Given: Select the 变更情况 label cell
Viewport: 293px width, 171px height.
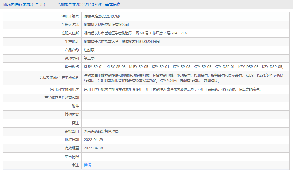Looking at the screenshot, I should pyautogui.click(x=42, y=157).
